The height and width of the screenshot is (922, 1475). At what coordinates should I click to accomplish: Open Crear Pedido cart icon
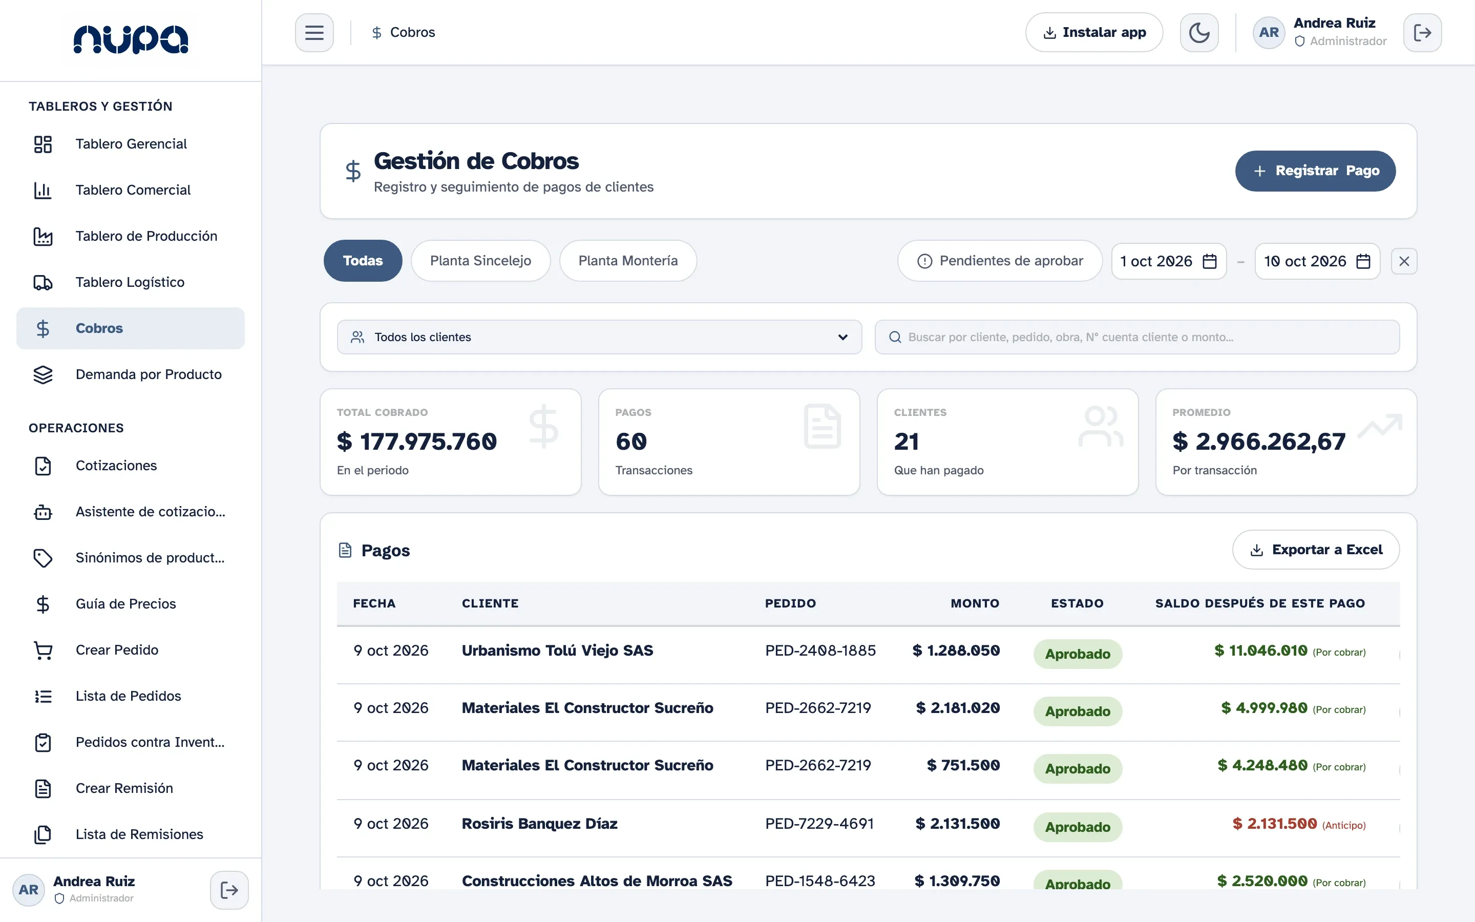[x=43, y=650]
